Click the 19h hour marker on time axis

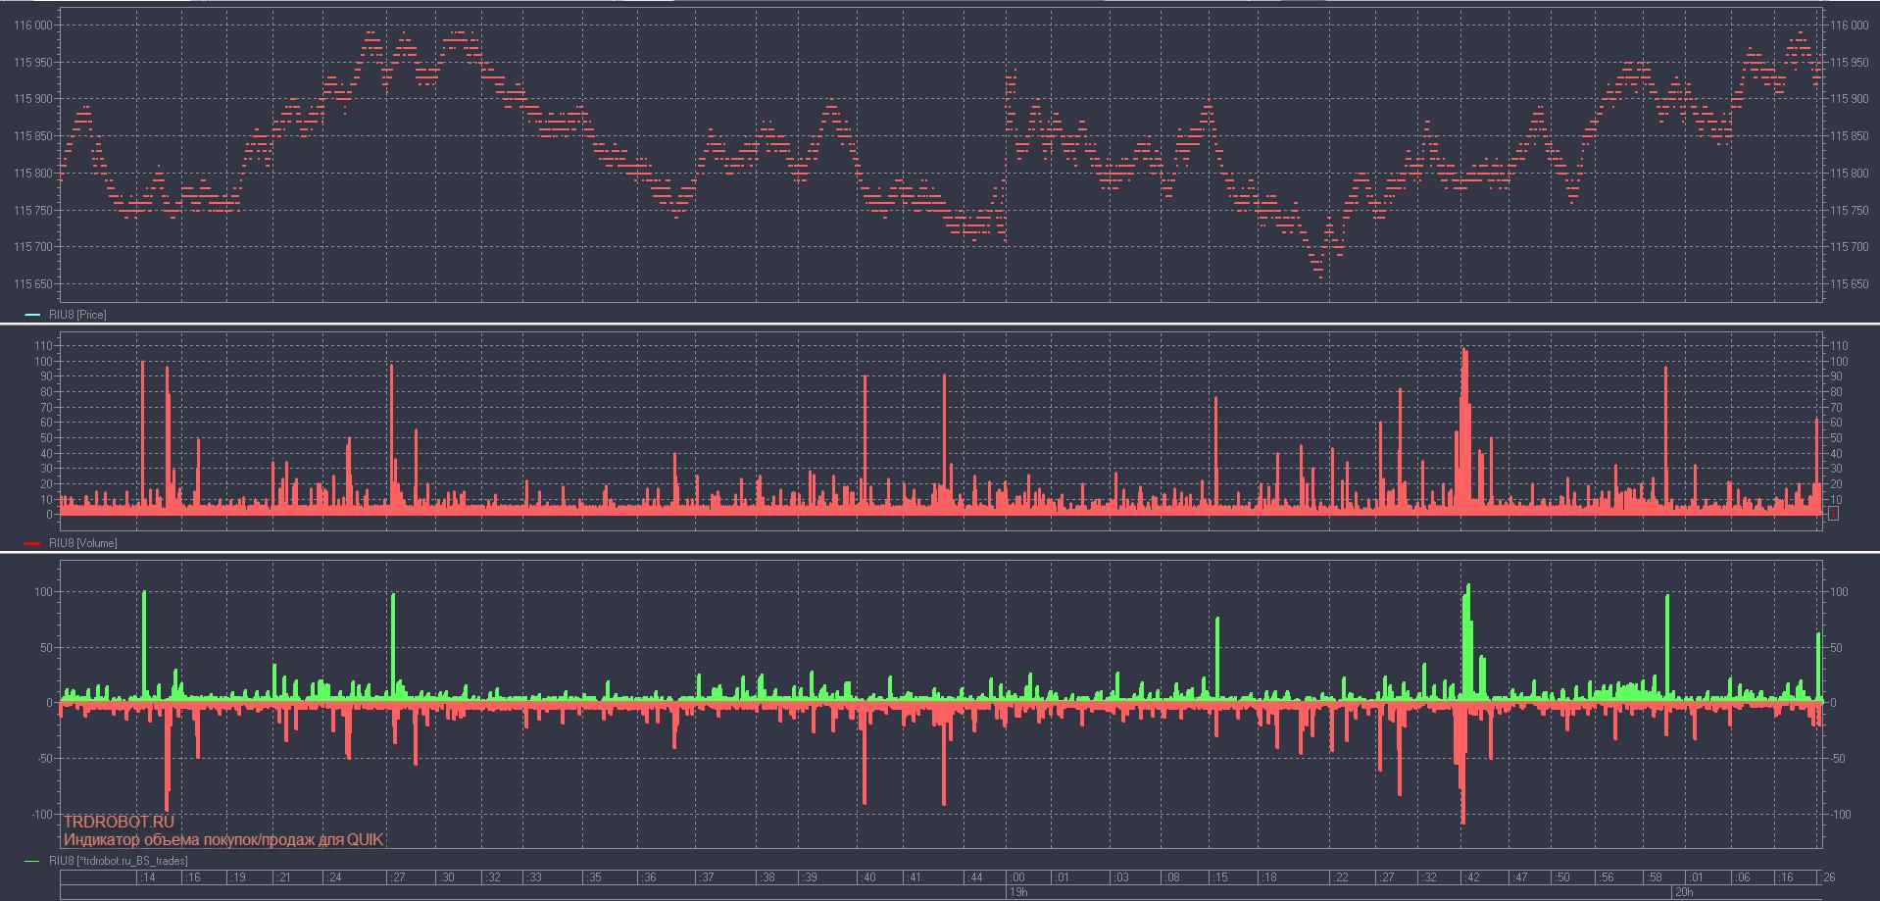coord(1017,892)
